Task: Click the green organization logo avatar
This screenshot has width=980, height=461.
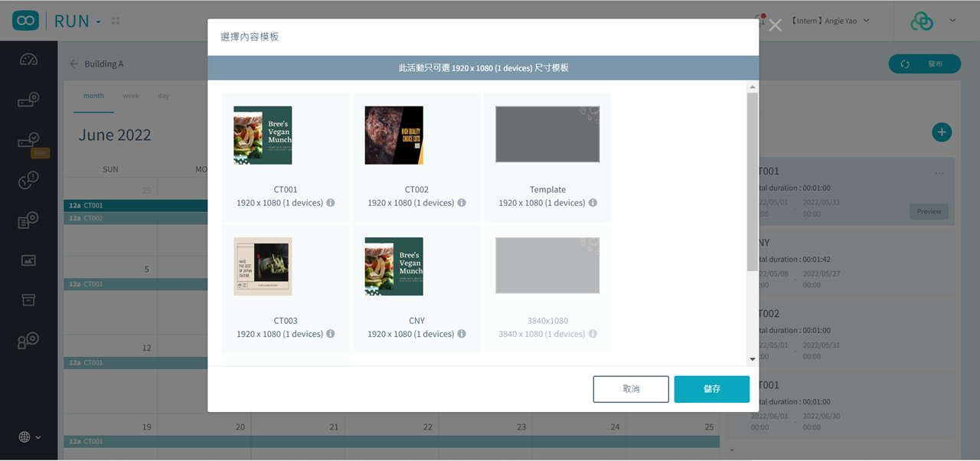Action: tap(922, 21)
